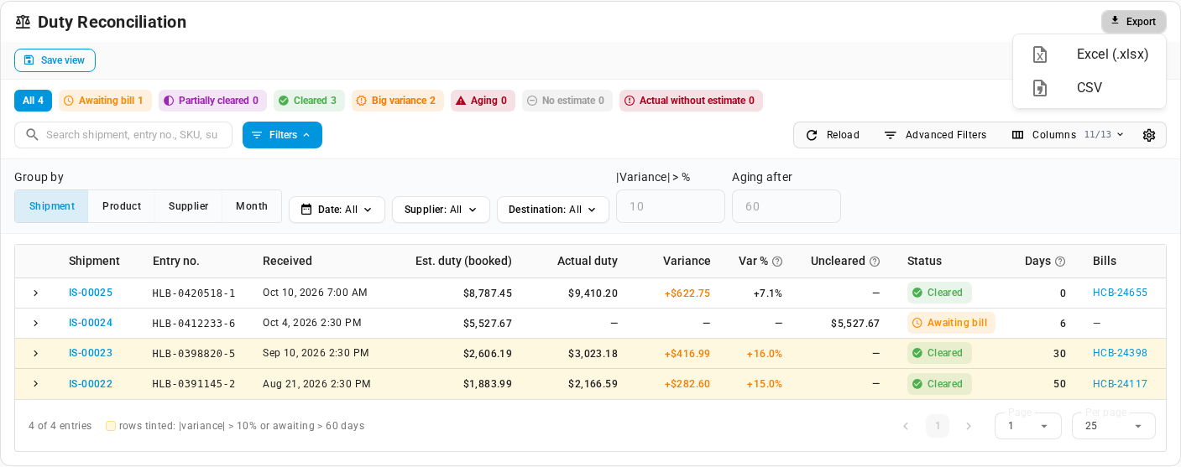Screen dimensions: 1181x467
Task: Open the Page selector dropdown
Action: (x=1028, y=426)
